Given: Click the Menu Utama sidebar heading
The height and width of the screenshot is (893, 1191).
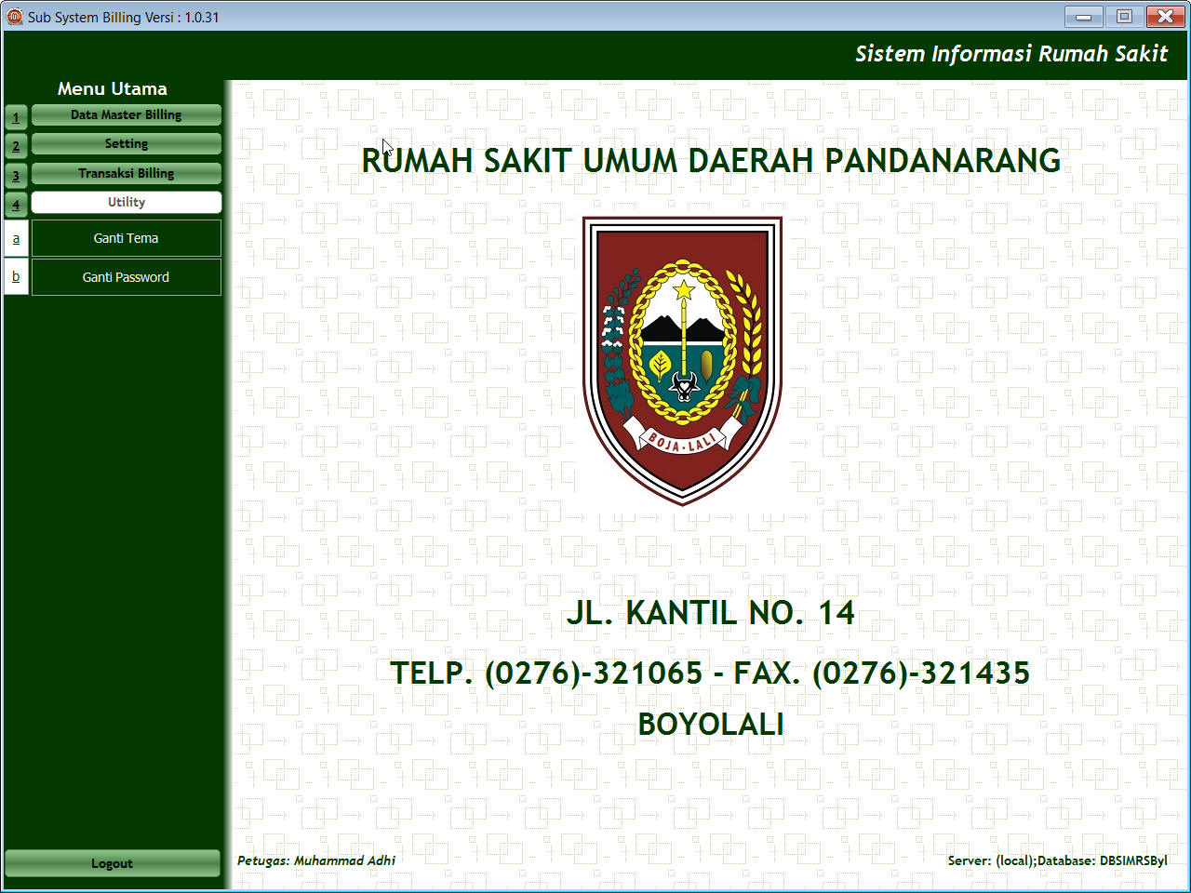Looking at the screenshot, I should [x=113, y=88].
